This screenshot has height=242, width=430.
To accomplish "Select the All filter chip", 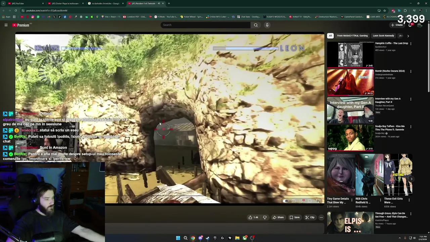I will click(330, 36).
